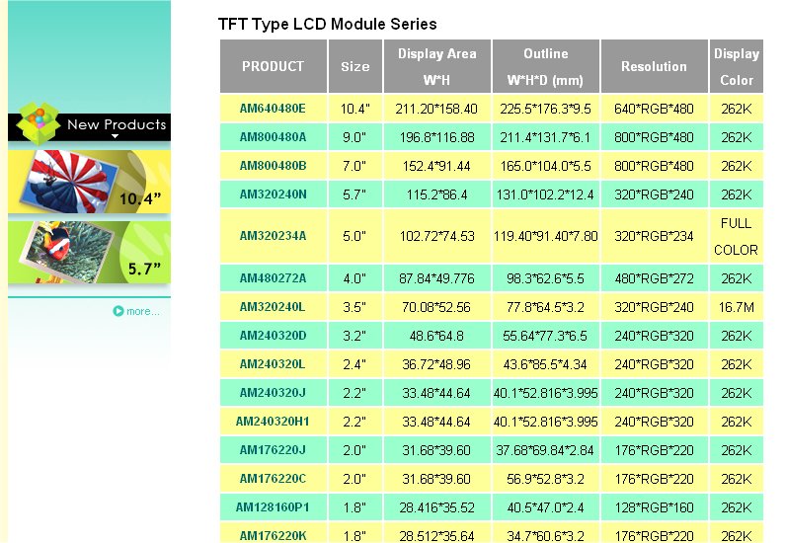Click product AM176220J
This screenshot has height=543, width=785.
coord(273,450)
